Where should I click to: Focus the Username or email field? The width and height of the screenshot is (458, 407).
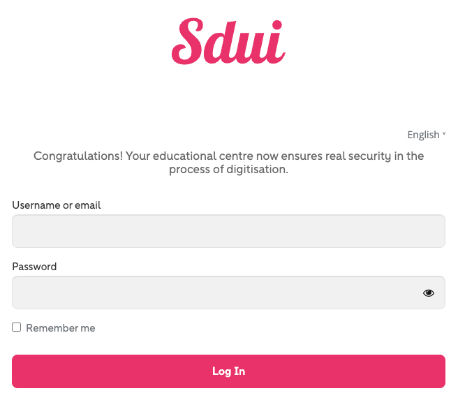point(228,231)
